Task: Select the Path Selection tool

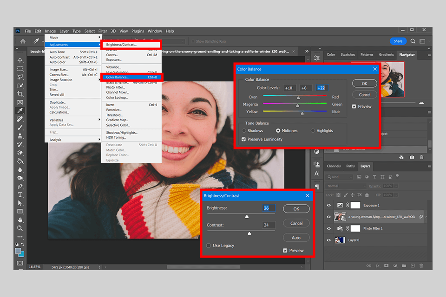Action: pos(20,203)
